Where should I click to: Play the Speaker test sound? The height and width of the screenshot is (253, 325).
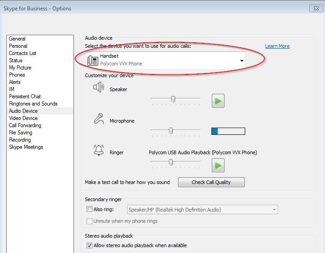[x=218, y=101]
